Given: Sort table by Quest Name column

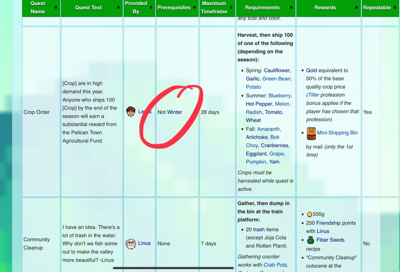Looking at the screenshot, I should click(56, 8).
